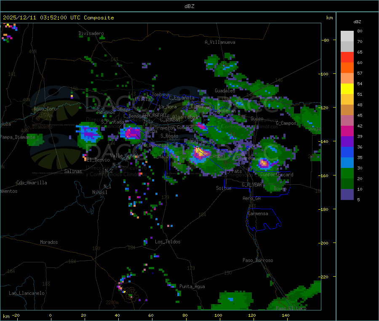Click the 'Lag.Llancanelo' map label
This screenshot has height=321, width=379.
coord(27,293)
